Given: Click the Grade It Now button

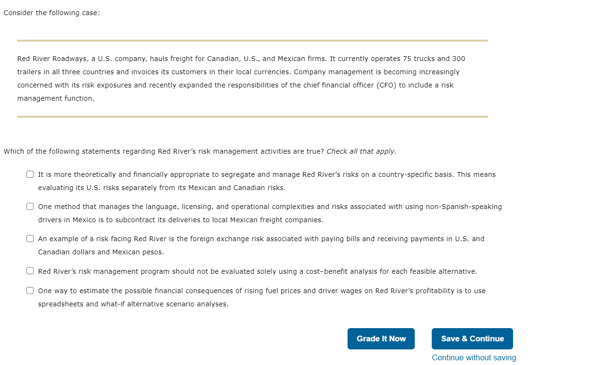Looking at the screenshot, I should coord(381,339).
